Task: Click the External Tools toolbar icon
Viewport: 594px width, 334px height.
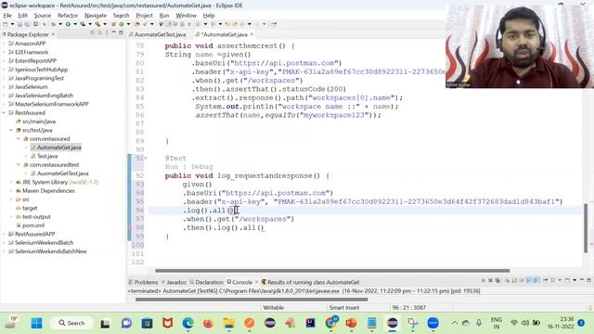Action: (97, 24)
